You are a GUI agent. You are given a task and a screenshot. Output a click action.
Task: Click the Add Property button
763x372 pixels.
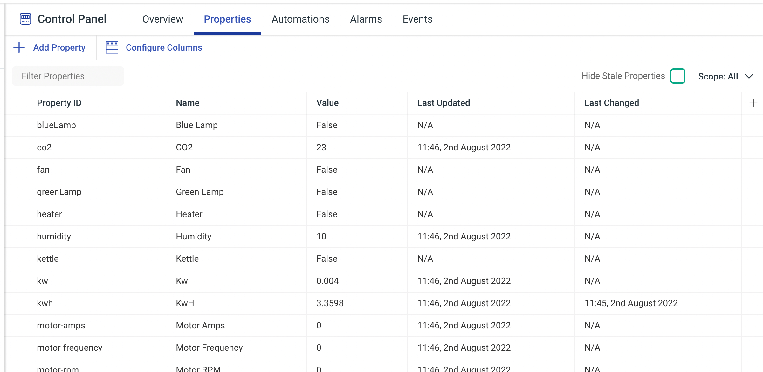tap(51, 47)
